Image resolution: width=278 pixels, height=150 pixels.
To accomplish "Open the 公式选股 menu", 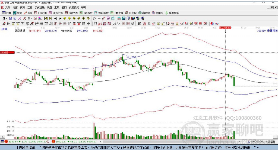I will [x=40, y=7].
